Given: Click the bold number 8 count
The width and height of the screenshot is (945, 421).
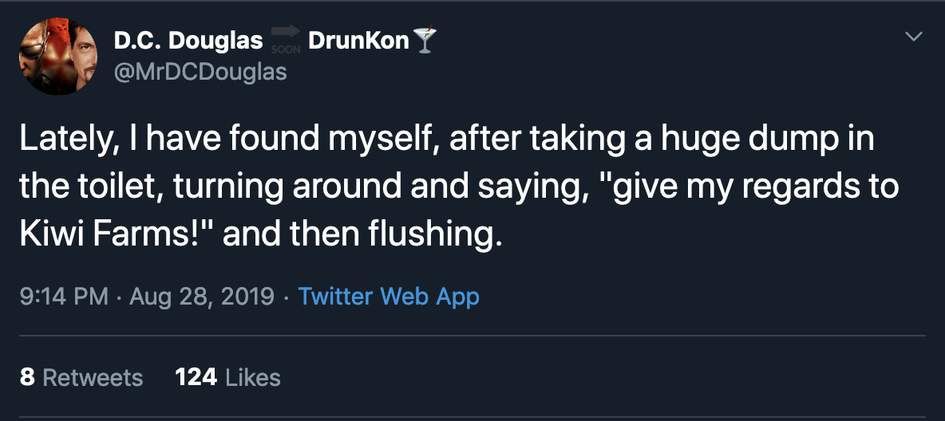Looking at the screenshot, I should (27, 378).
